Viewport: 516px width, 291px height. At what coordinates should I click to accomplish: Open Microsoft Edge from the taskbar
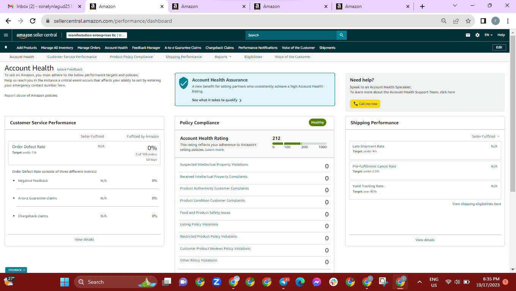300,282
